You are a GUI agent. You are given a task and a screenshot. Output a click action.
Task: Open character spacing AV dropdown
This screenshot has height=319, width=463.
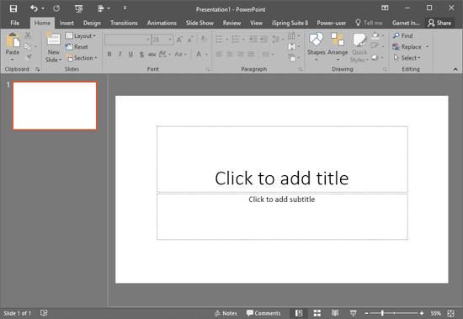pos(165,54)
